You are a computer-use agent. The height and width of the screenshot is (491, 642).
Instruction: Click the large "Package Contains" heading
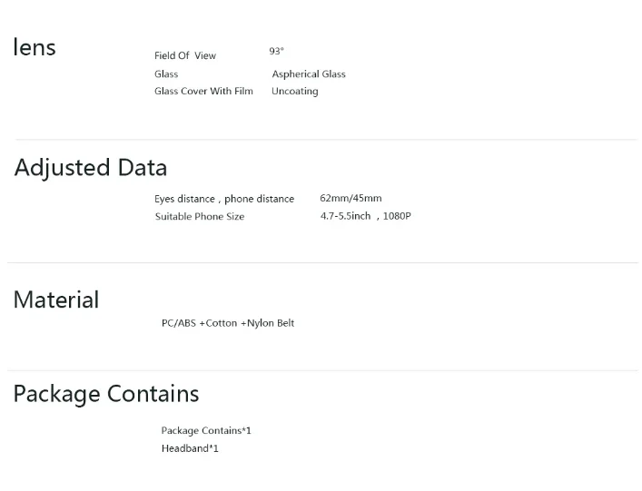[x=106, y=394]
